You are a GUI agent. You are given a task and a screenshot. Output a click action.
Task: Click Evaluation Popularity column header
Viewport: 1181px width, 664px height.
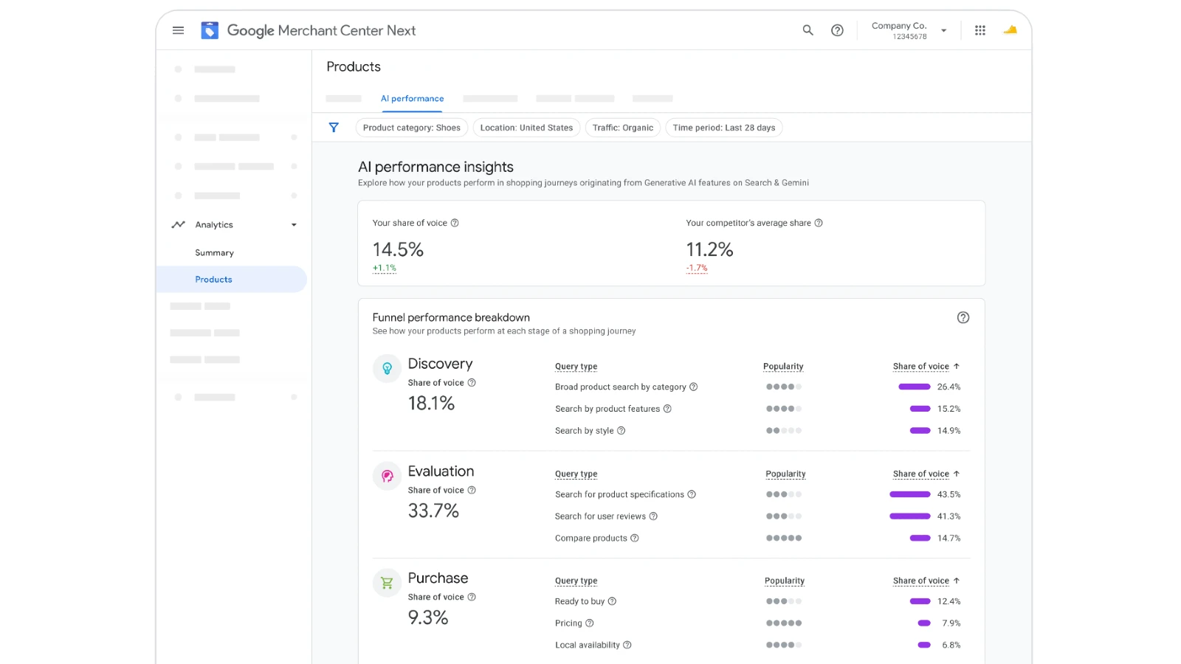pyautogui.click(x=785, y=474)
